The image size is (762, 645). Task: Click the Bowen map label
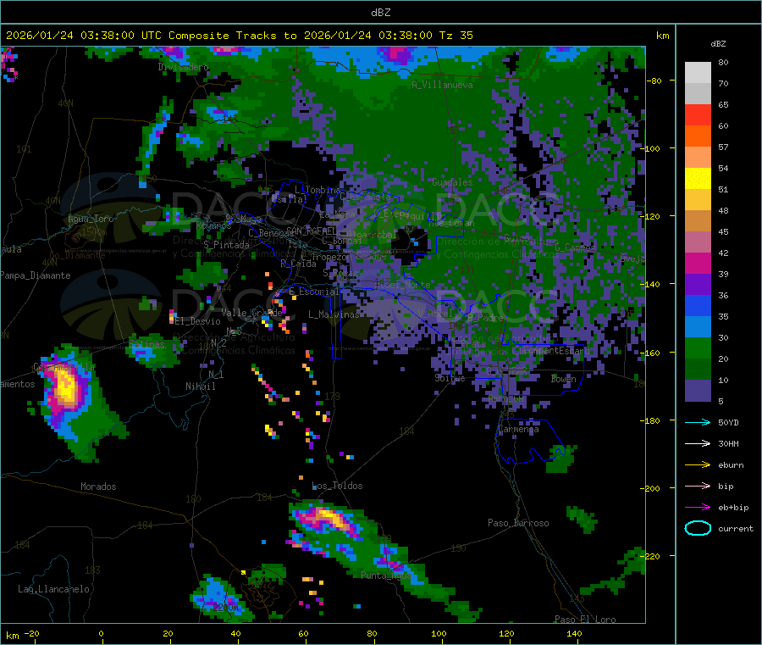pyautogui.click(x=564, y=379)
